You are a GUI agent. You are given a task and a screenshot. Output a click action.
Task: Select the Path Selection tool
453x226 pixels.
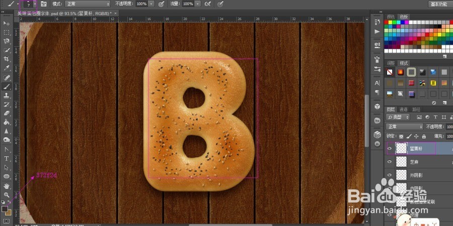click(7, 167)
